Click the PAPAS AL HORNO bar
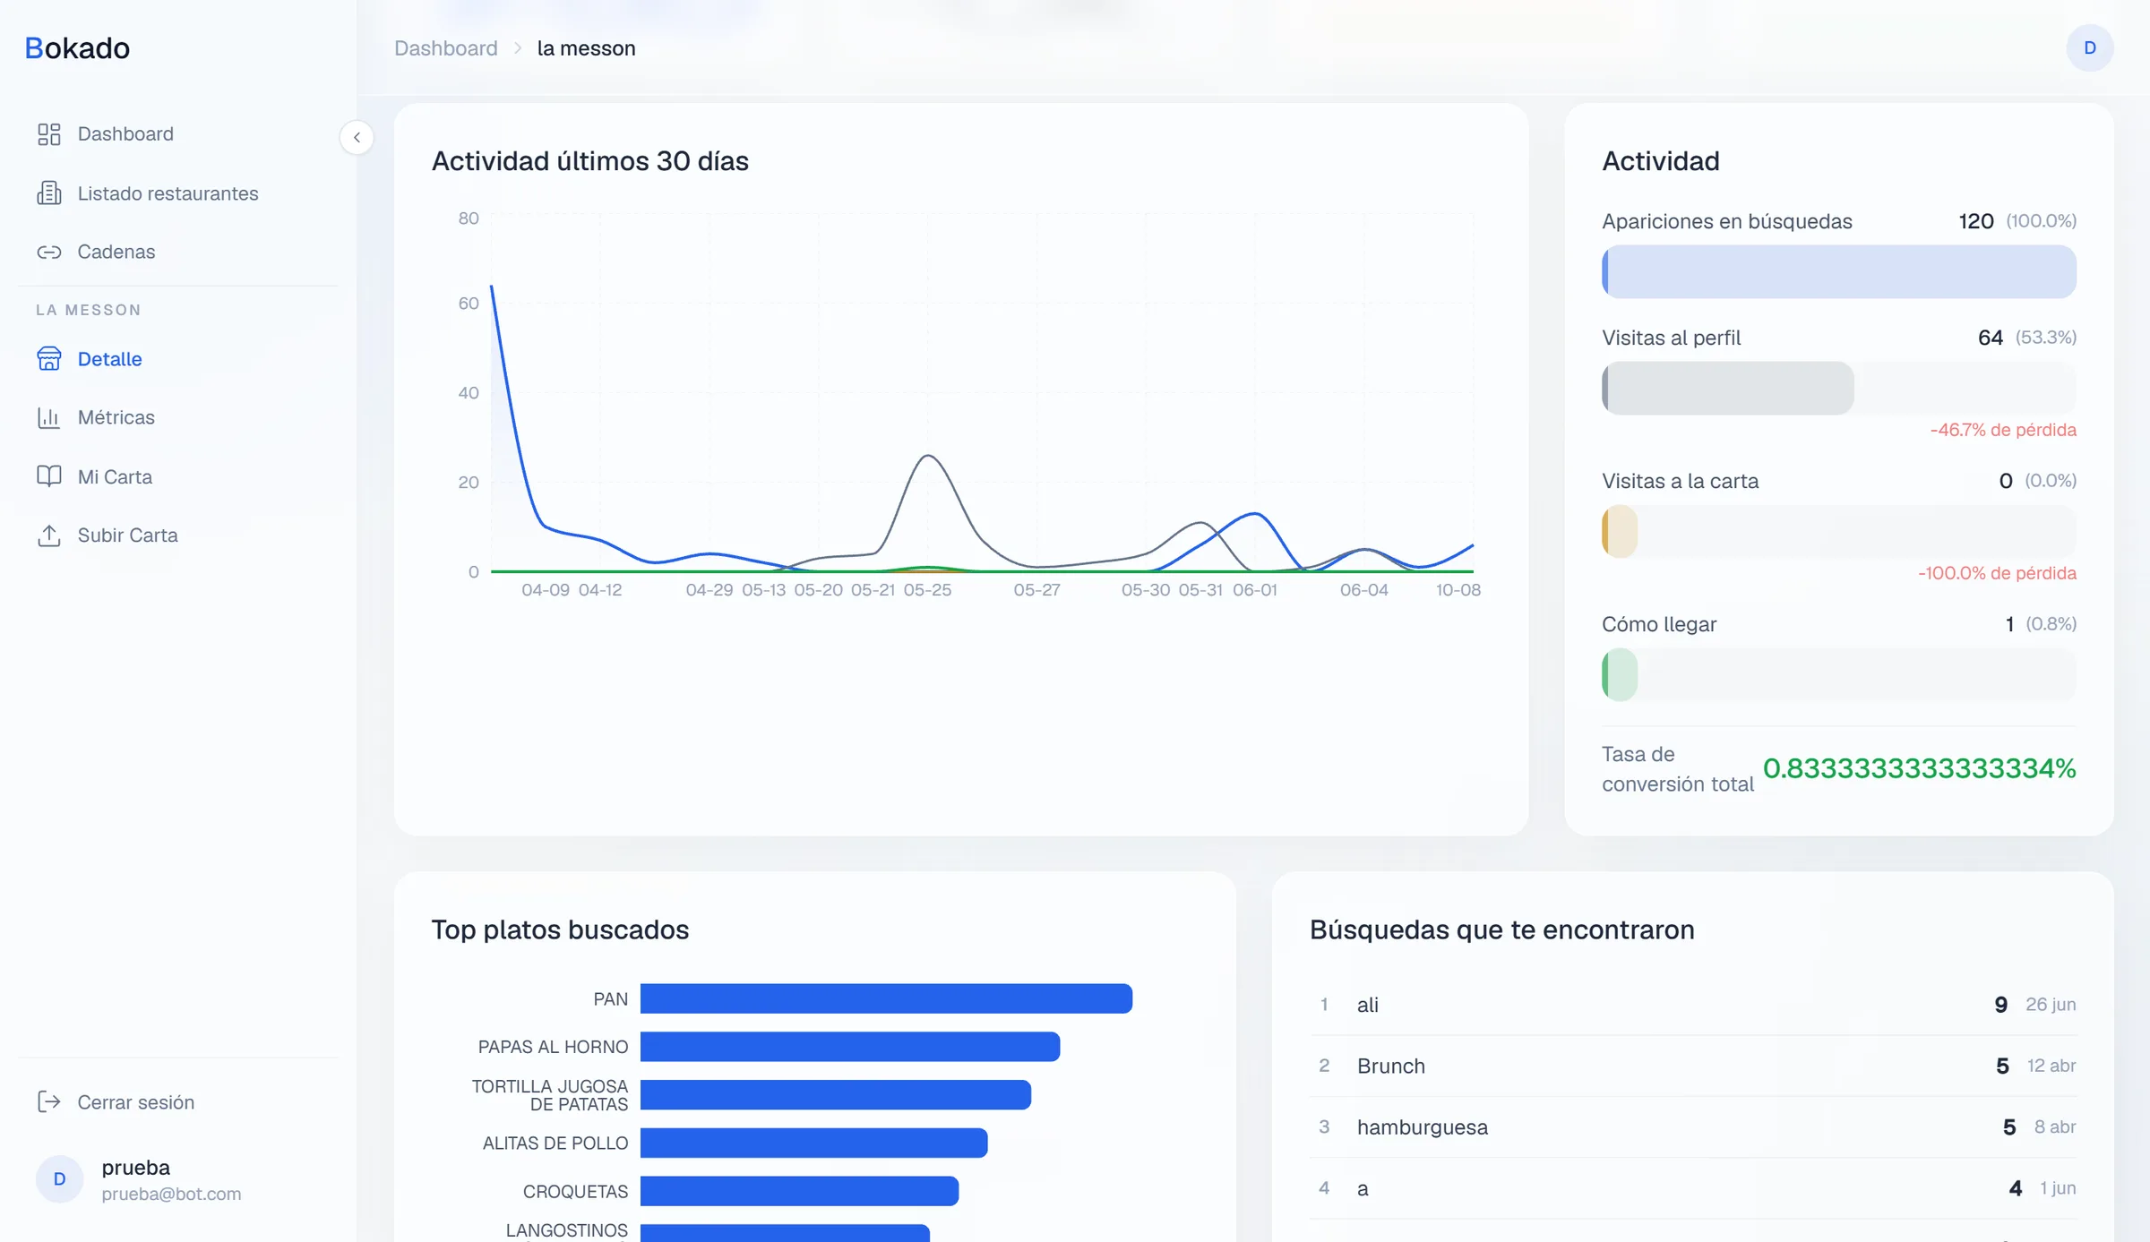 point(850,1047)
